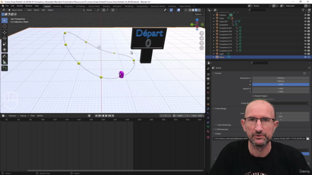Expand the Time Stretching subpanel
Screen dimensions: 312x175
216,125
